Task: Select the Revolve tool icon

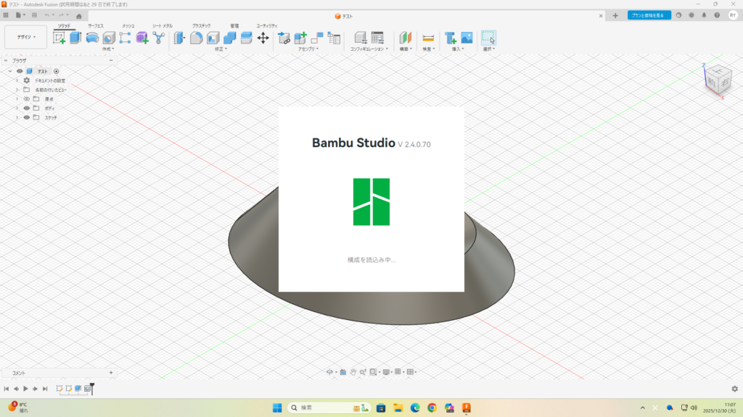Action: coord(92,38)
